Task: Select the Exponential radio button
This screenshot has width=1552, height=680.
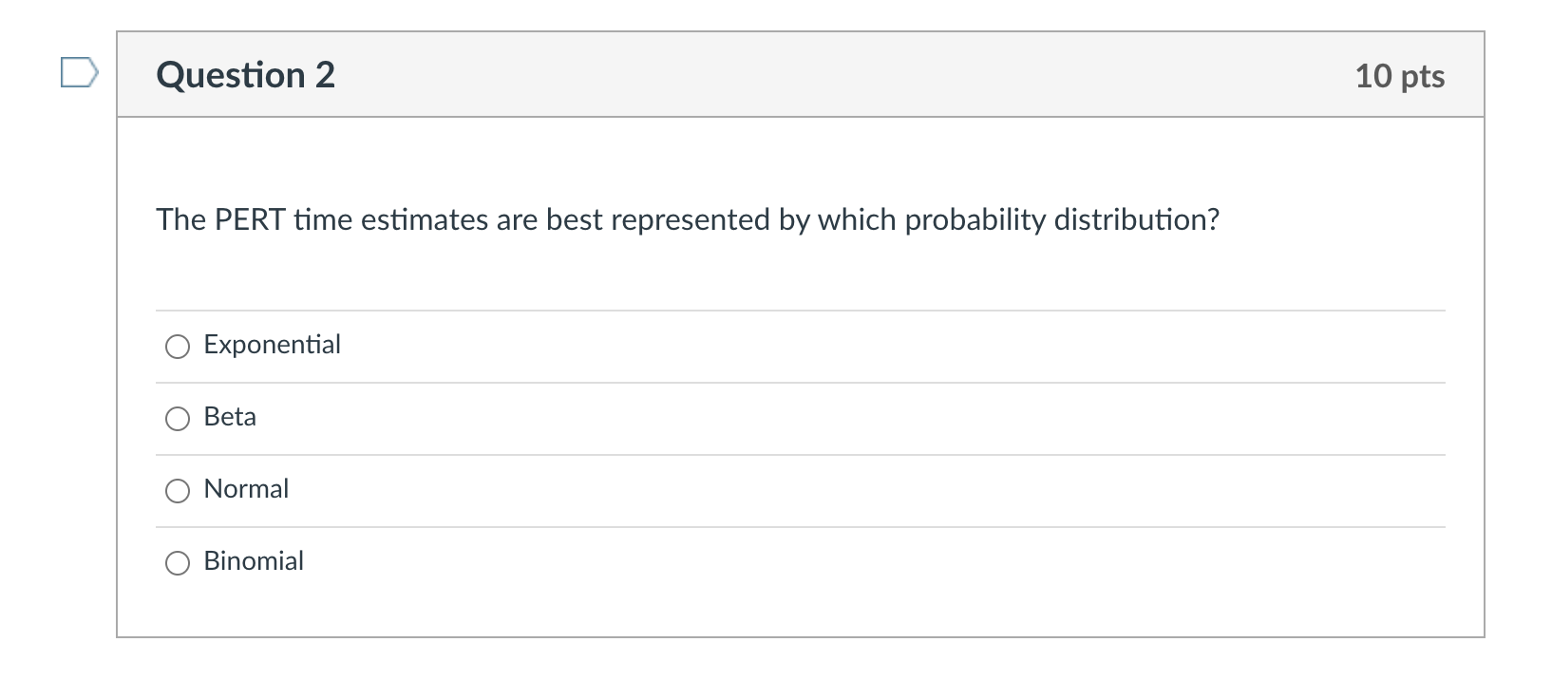Action: (178, 347)
